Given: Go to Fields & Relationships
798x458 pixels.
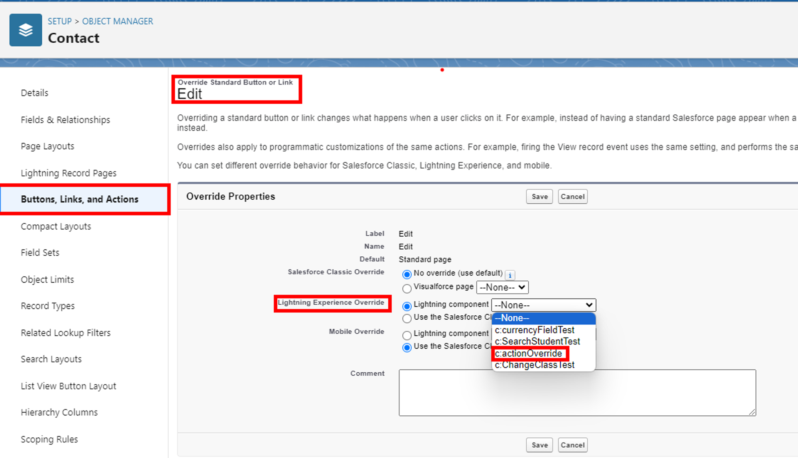Looking at the screenshot, I should click(x=65, y=120).
